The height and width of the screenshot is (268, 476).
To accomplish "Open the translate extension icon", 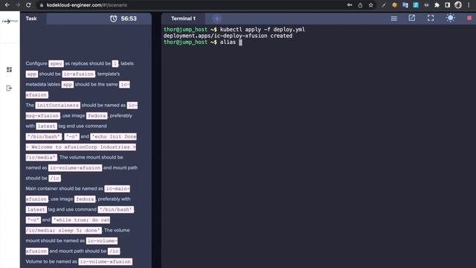I will 405,5.
